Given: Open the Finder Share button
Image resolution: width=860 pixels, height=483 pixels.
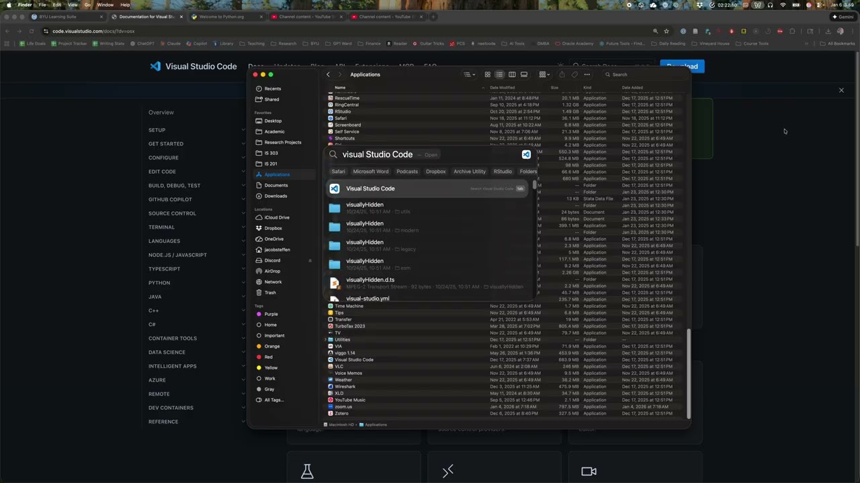Looking at the screenshot, I should pos(562,74).
